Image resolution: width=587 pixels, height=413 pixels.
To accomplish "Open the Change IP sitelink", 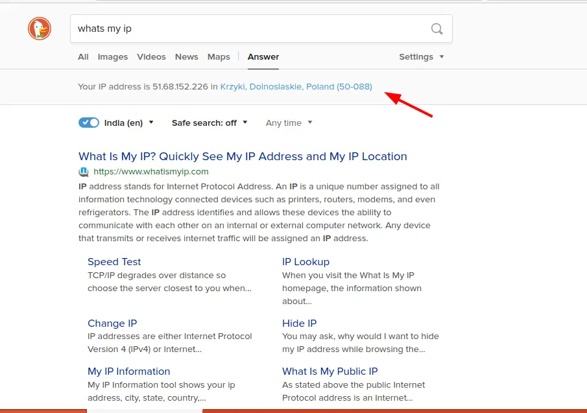I will (x=112, y=324).
